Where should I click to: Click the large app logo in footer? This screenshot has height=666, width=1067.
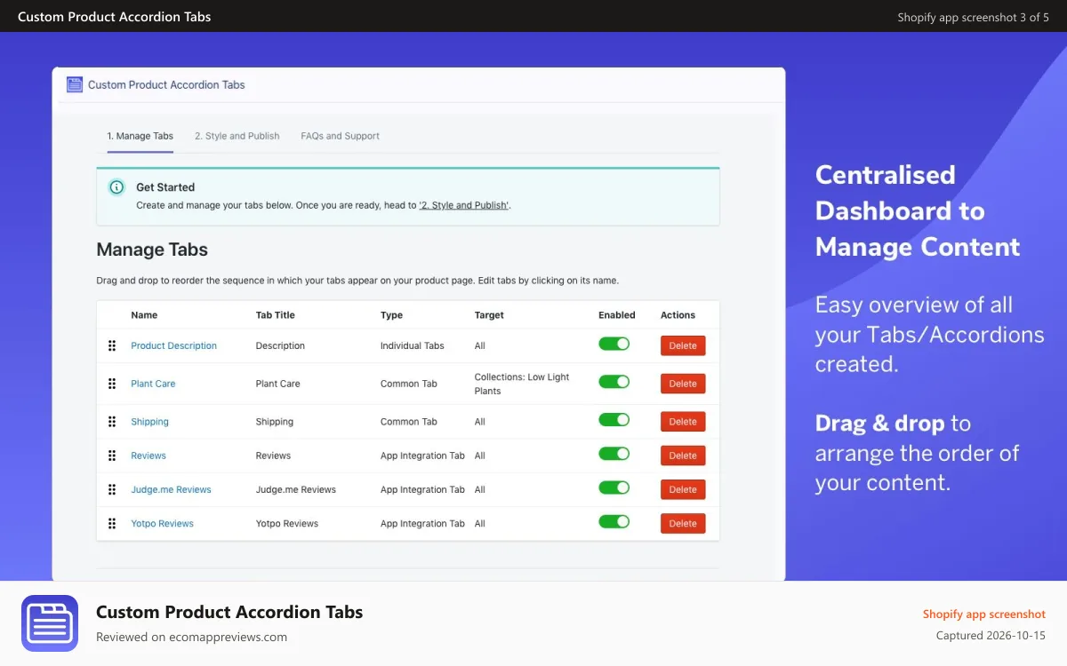click(x=50, y=623)
